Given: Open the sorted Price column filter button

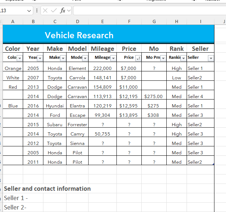Looking at the screenshot, I should coord(138,58).
